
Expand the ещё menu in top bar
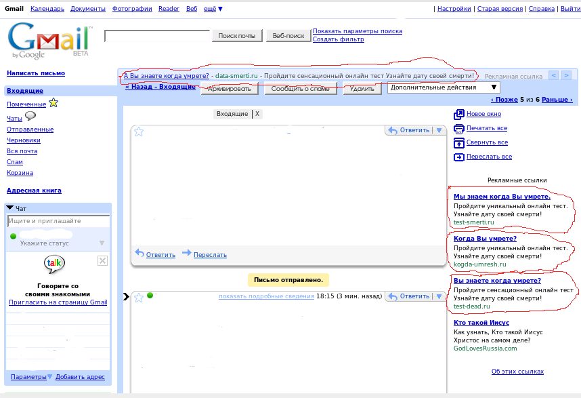[213, 9]
